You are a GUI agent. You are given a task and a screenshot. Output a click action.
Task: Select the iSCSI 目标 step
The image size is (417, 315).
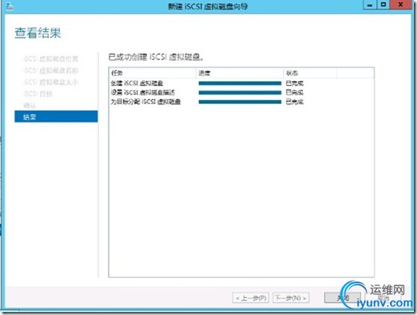coord(38,94)
